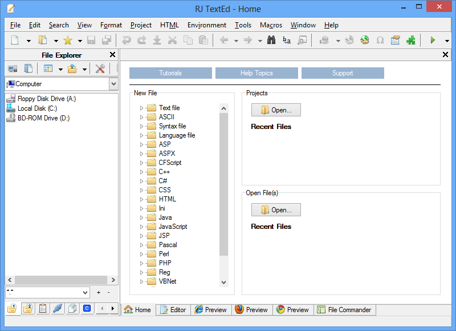Select BD-ROM Drive (D:) entry
The height and width of the screenshot is (331, 456).
44,118
